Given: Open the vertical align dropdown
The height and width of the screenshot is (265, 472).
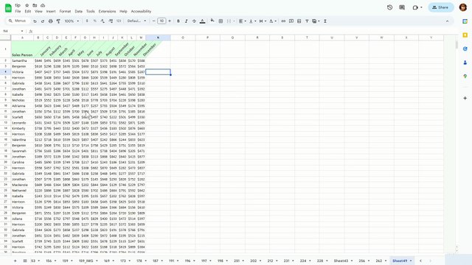Looking at the screenshot, I should [252, 21].
